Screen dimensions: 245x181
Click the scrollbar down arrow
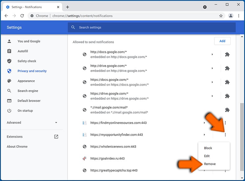click(x=242, y=178)
